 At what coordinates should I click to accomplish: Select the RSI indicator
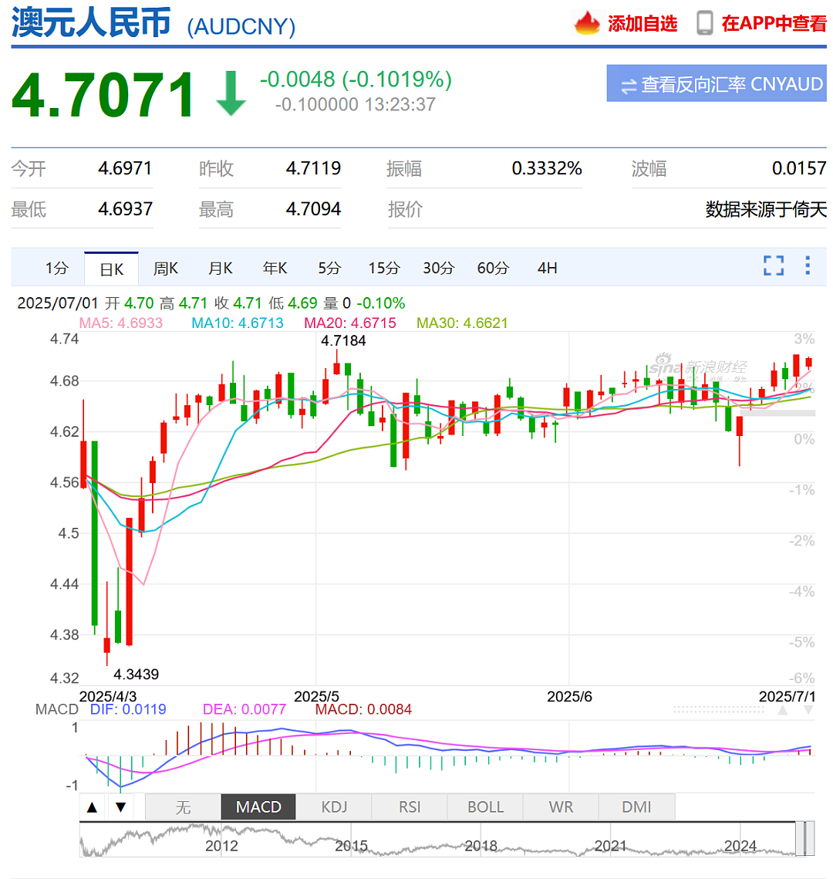click(x=410, y=807)
